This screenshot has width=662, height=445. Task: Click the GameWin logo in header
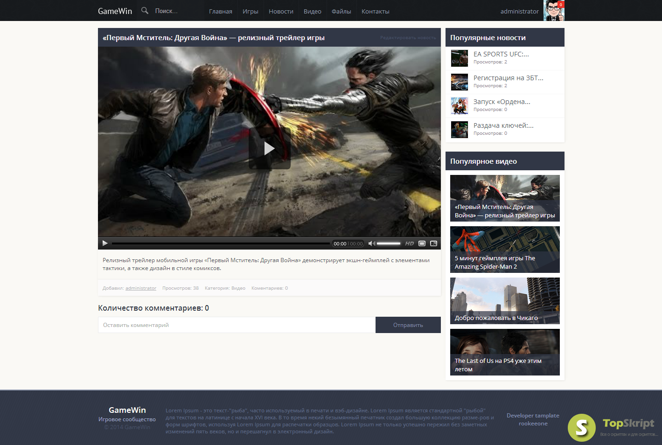point(115,11)
